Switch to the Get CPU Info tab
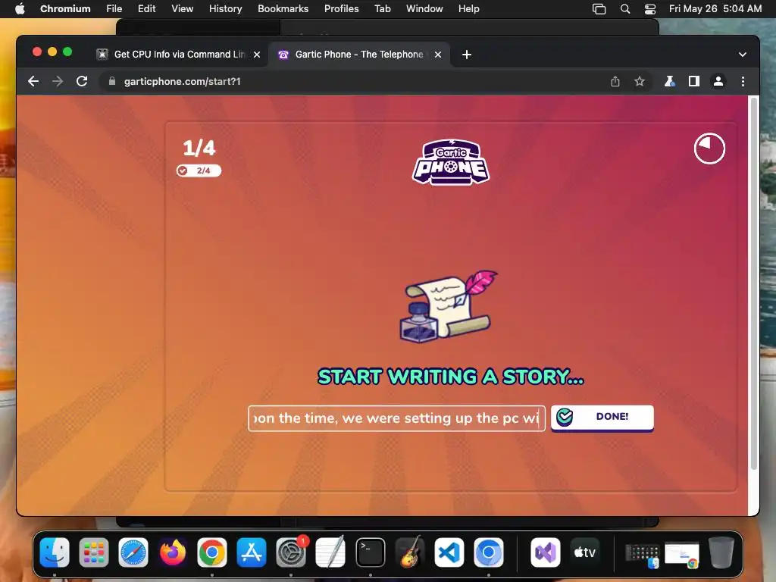This screenshot has height=582, width=776. click(178, 55)
